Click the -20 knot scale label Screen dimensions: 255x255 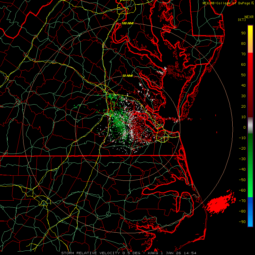pyautogui.click(x=242, y=148)
